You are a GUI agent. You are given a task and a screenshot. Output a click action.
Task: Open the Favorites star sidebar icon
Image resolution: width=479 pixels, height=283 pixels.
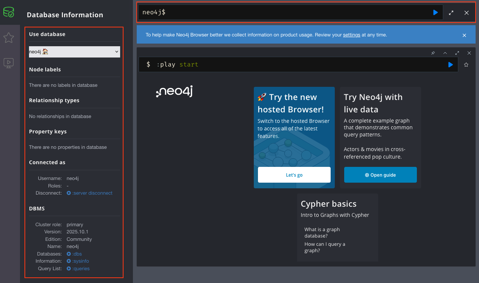pyautogui.click(x=9, y=38)
